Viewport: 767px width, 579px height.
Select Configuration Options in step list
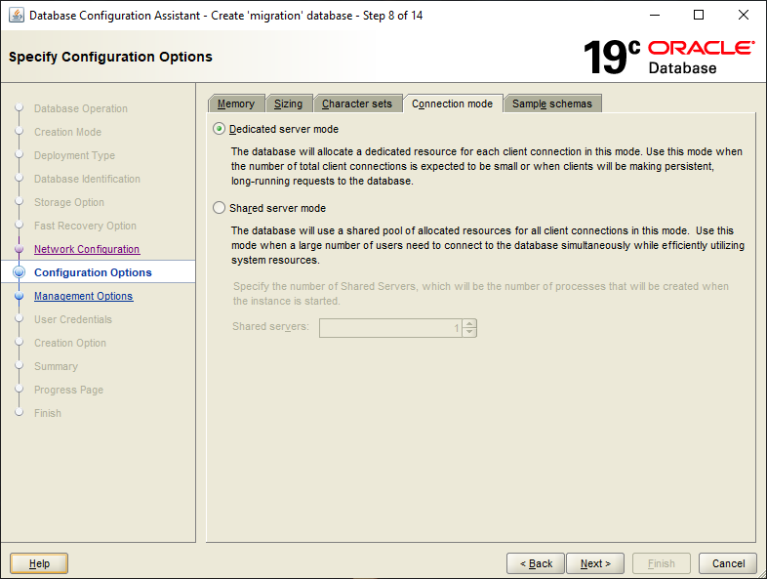click(x=93, y=272)
